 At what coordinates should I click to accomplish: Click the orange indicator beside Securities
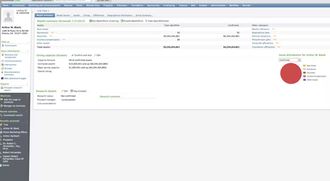click(x=51, y=36)
